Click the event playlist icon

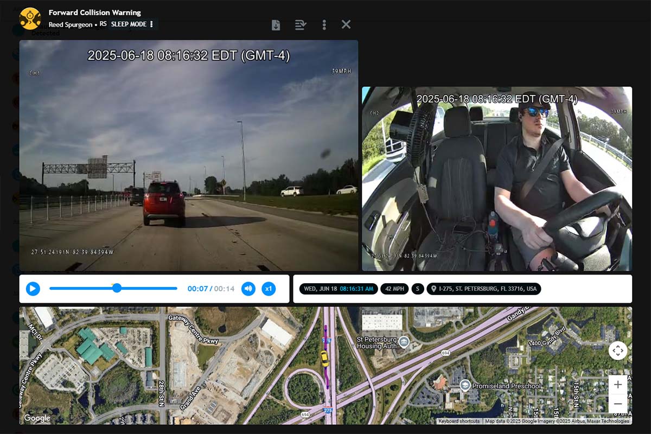[301, 24]
